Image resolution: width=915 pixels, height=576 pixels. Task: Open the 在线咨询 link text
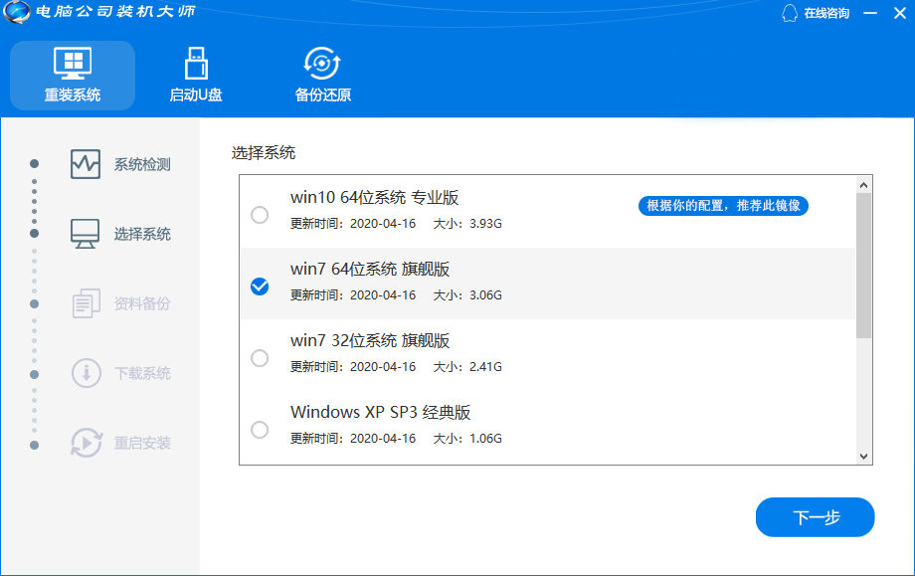(826, 13)
